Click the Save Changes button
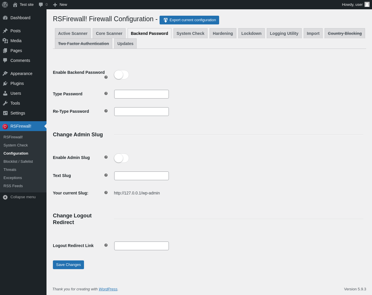This screenshot has height=295, width=372. (x=68, y=265)
